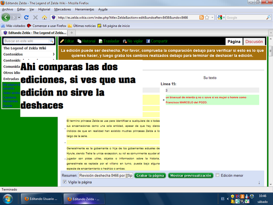Click the taskbar clock showing 10:46

[x=262, y=196]
